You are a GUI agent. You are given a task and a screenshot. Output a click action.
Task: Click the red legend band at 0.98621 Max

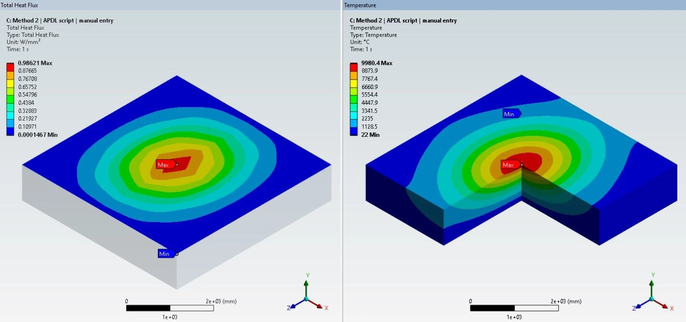(10, 67)
